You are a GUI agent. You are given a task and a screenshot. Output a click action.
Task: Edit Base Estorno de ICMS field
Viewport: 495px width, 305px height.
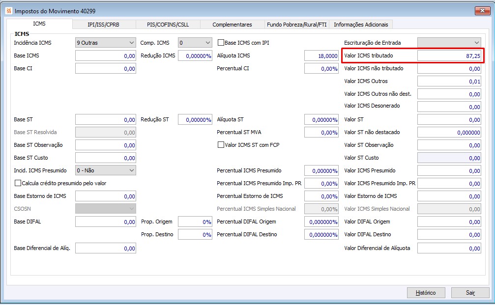pyautogui.click(x=106, y=196)
